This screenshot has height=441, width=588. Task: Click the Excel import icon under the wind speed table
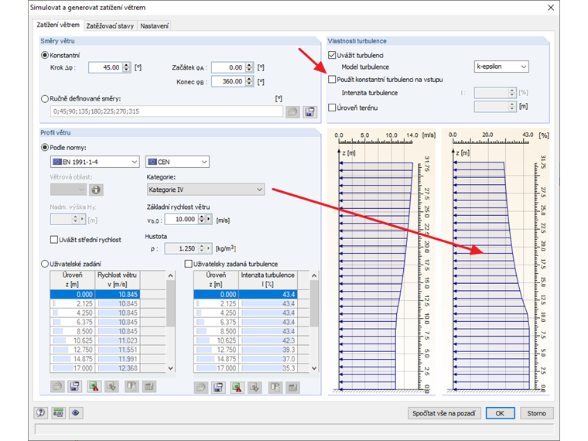[111, 386]
